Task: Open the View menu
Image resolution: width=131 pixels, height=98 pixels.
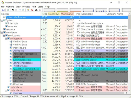Action: 18,7
